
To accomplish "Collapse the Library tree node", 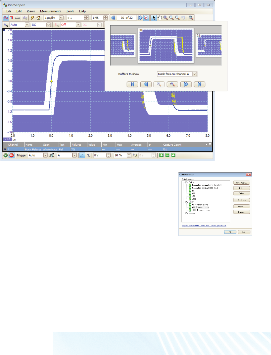I will coord(186,202).
